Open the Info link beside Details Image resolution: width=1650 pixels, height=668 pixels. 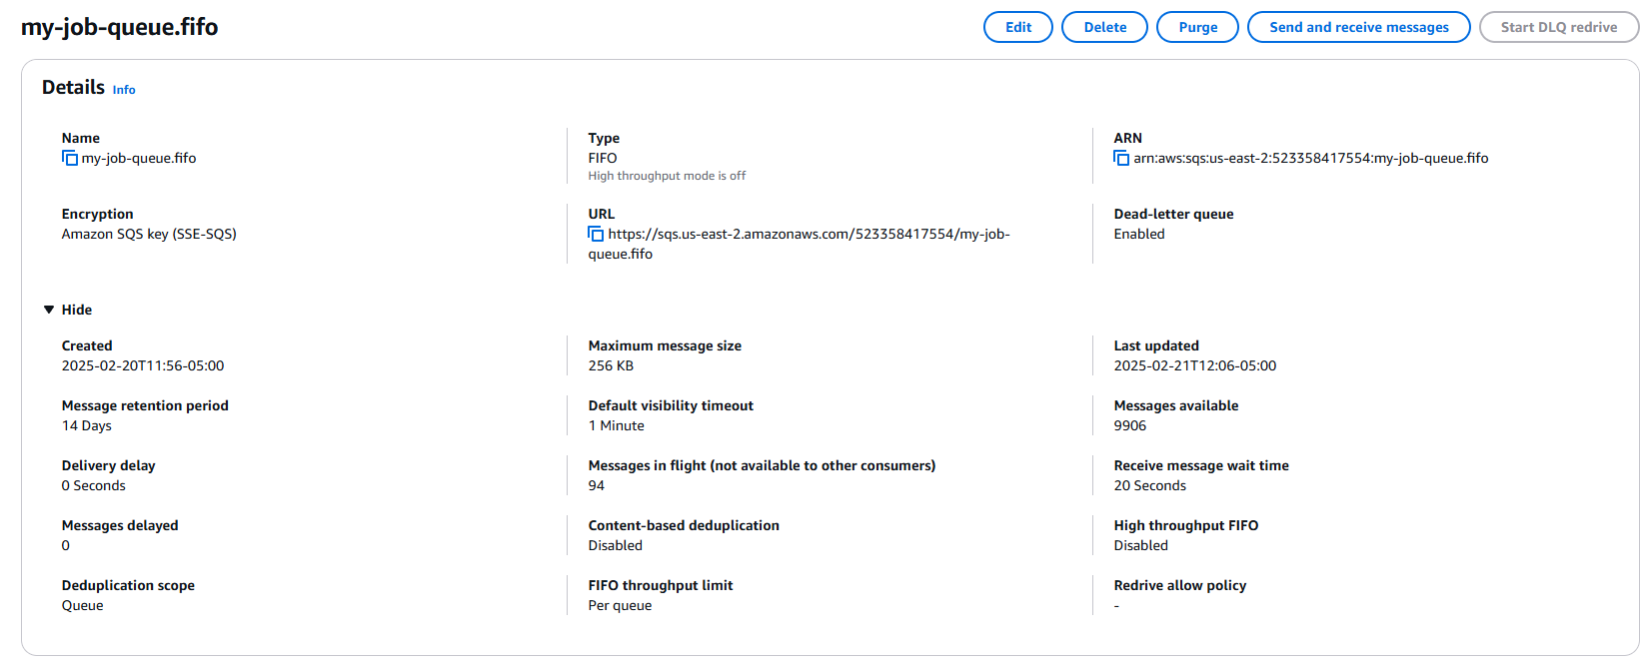124,90
